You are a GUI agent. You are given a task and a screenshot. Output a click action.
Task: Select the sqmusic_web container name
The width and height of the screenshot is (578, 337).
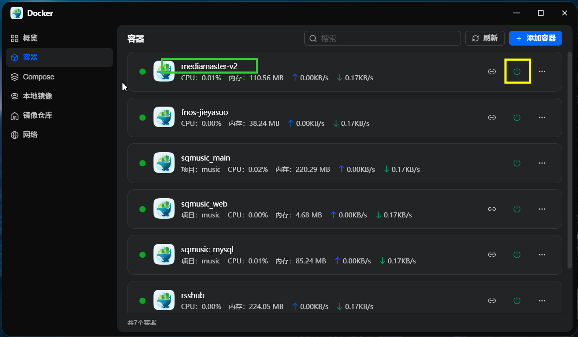(204, 204)
